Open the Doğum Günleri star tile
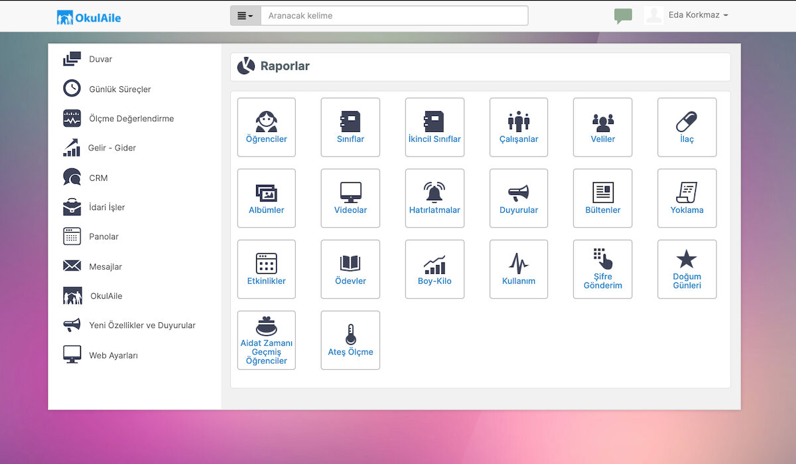Screen dimensions: 796x464 (687, 269)
